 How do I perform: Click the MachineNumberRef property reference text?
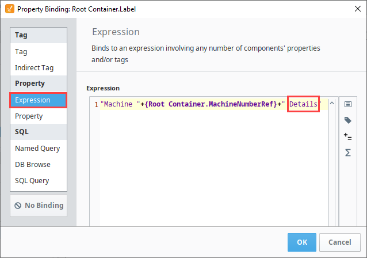pos(210,104)
